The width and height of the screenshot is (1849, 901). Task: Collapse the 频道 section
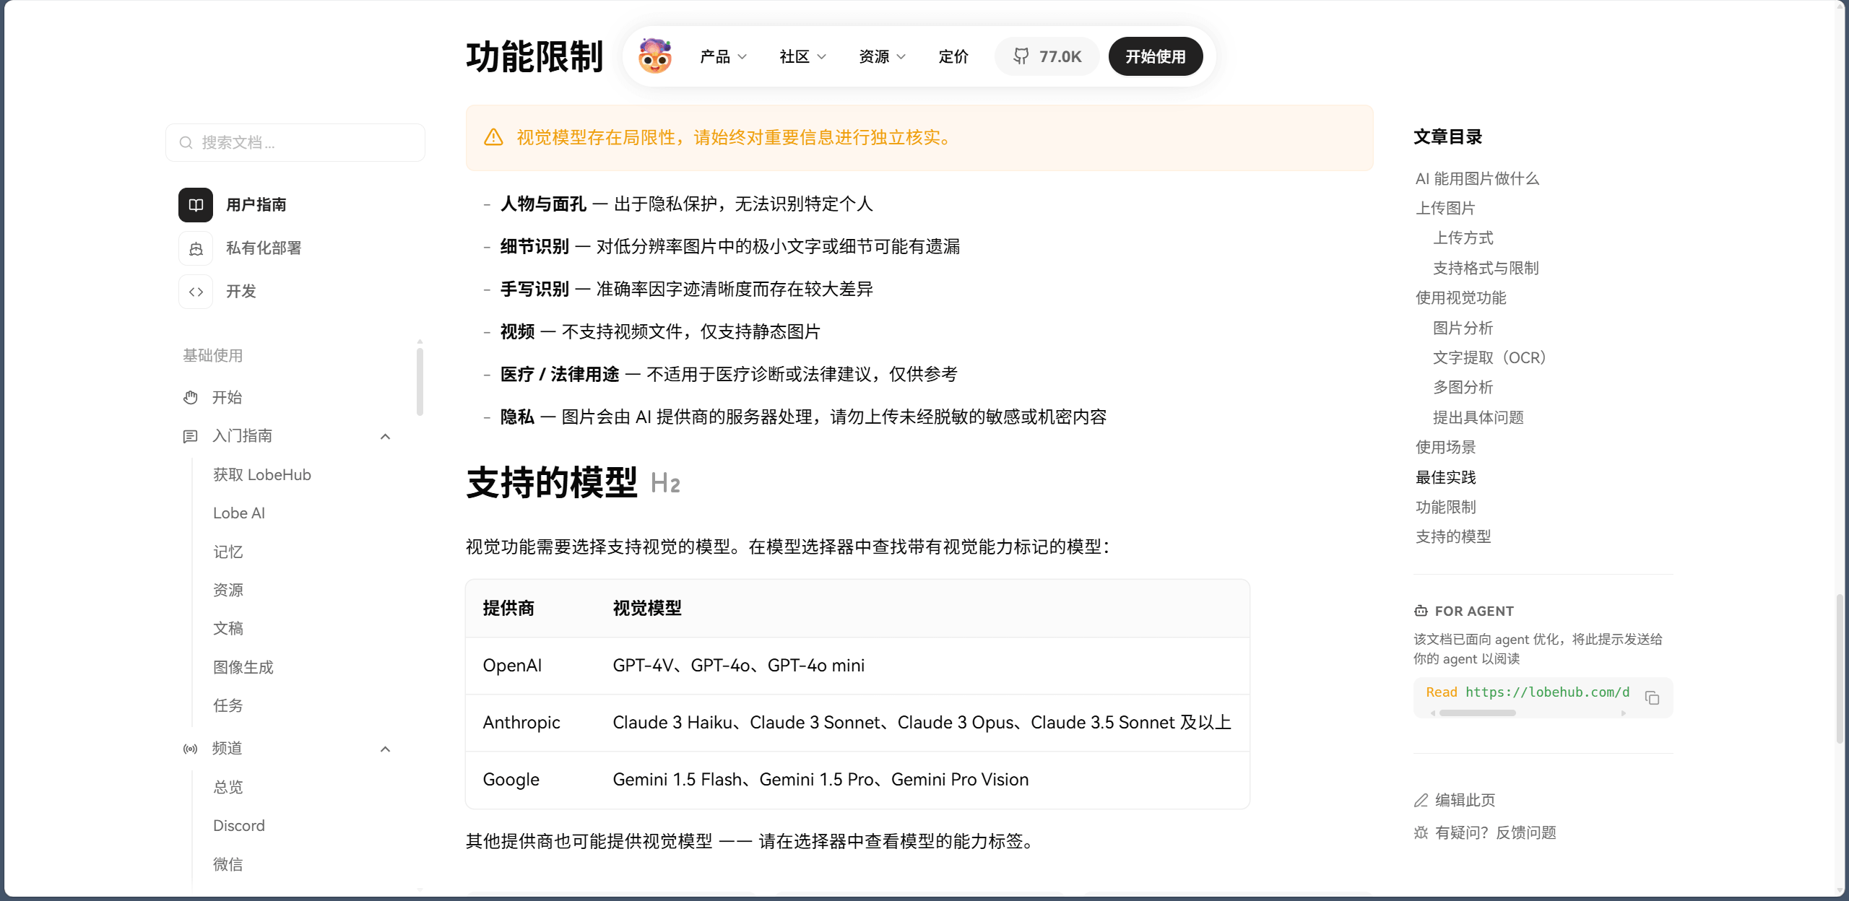pyautogui.click(x=386, y=749)
